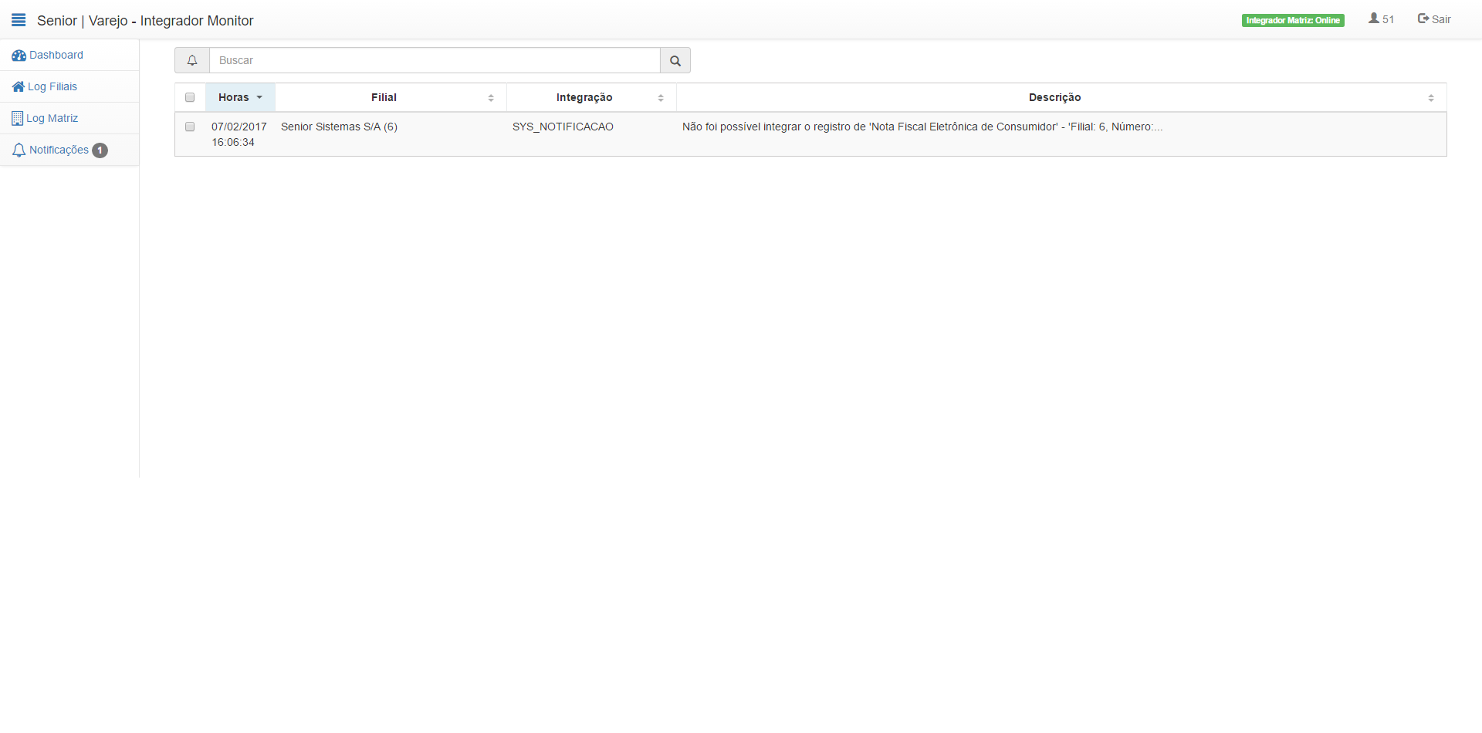The width and height of the screenshot is (1482, 733).
Task: Click the 07/02/2017 16:06:34 timestamp cell
Action: 239,134
